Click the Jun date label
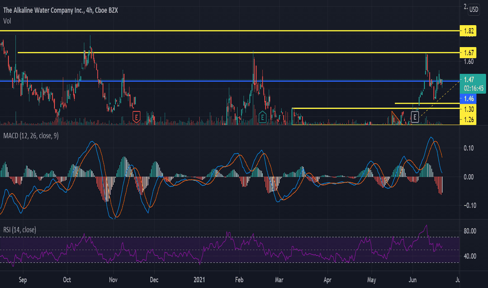 413,280
